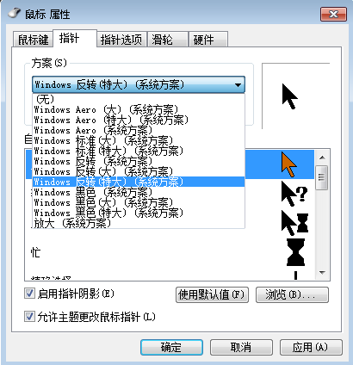Image resolution: width=353 pixels, height=365 pixels.
Task: Choose Windows Aero (系统方案) option
Action: coord(139,130)
